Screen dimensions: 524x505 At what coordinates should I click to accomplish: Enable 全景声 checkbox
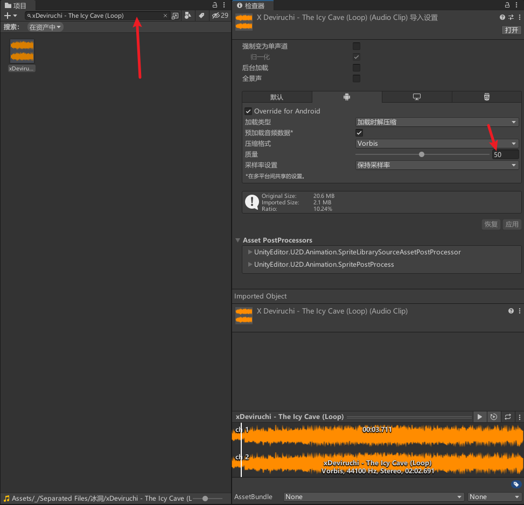[x=357, y=79]
